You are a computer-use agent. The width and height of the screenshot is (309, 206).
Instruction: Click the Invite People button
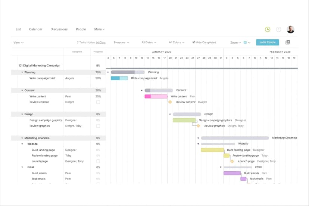pos(268,42)
